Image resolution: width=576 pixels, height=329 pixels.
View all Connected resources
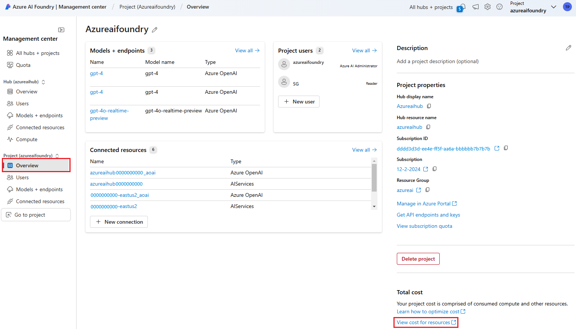pos(364,150)
